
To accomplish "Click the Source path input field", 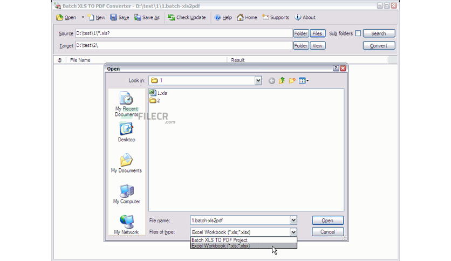I will [x=184, y=33].
